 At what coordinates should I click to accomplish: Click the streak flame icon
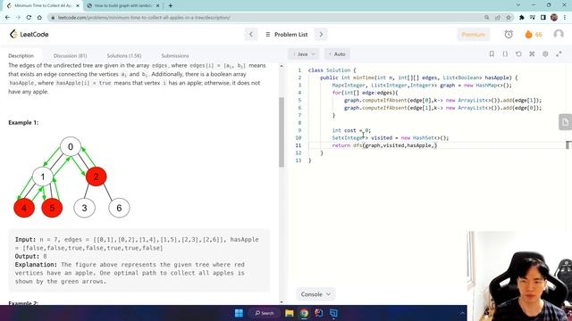tap(528, 34)
